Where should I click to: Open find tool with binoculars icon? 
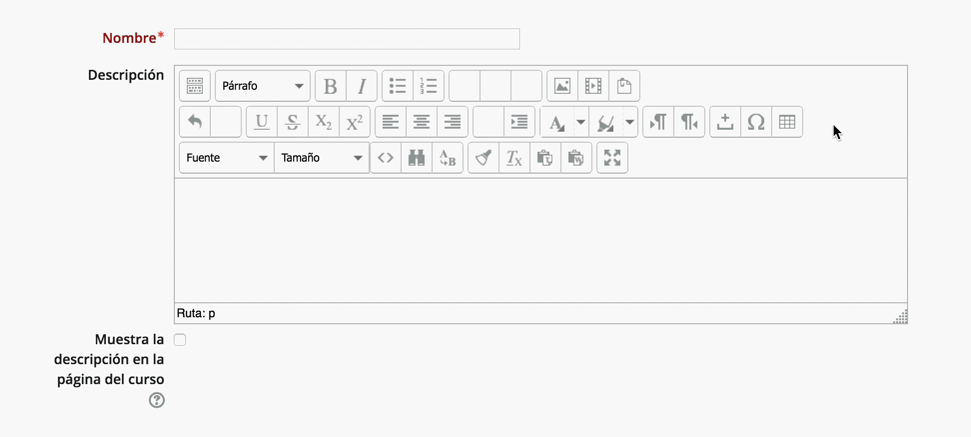[x=417, y=158]
